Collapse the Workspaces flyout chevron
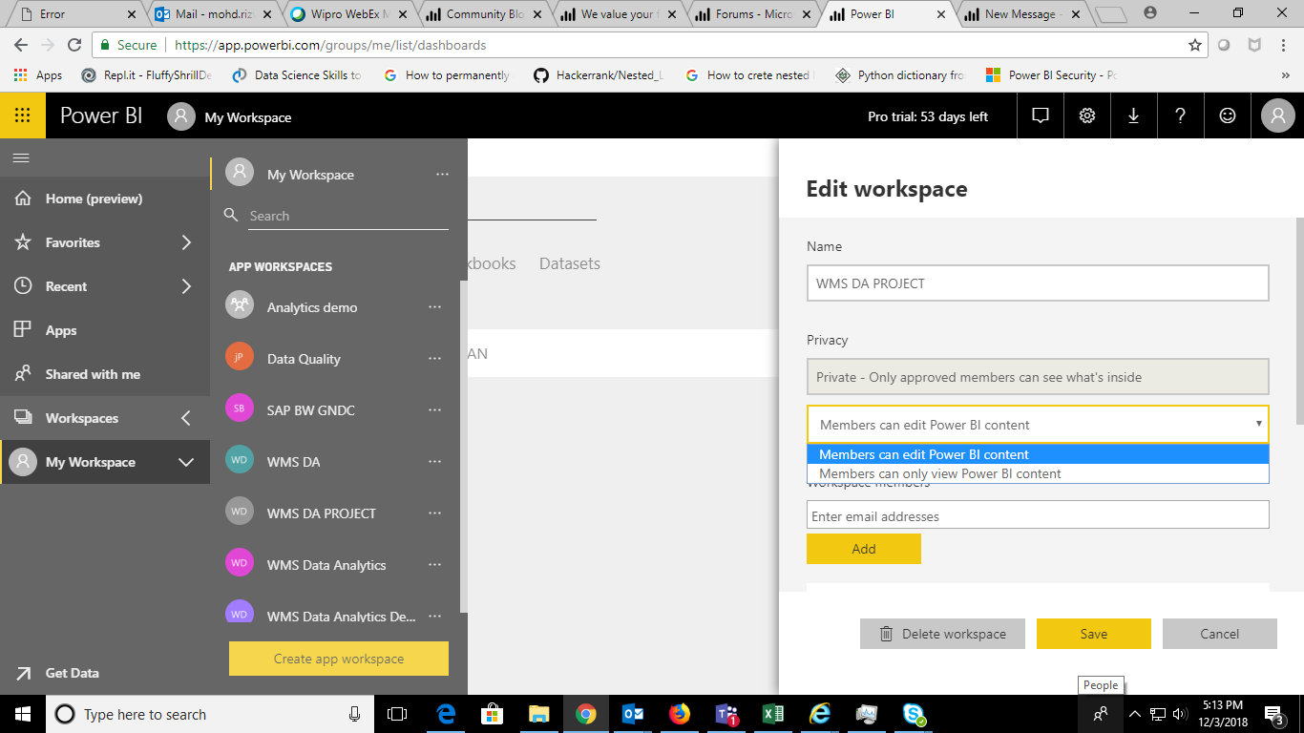Viewport: 1304px width, 733px height. (186, 418)
